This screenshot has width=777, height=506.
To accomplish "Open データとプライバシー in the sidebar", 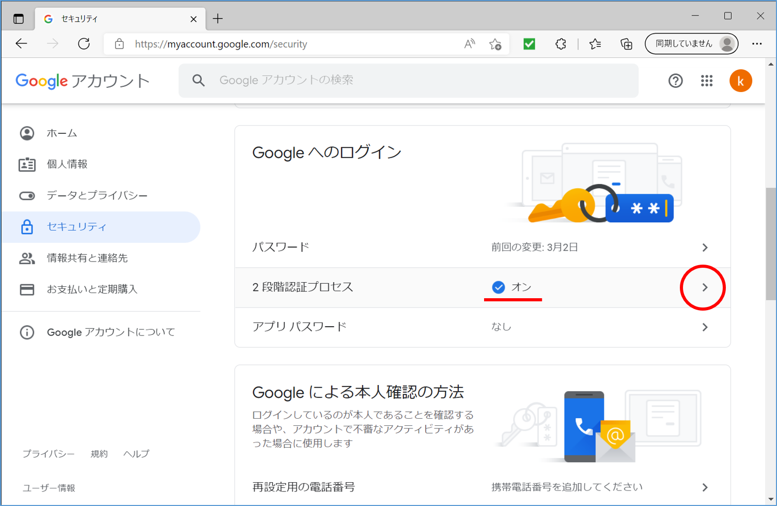I will click(x=101, y=196).
